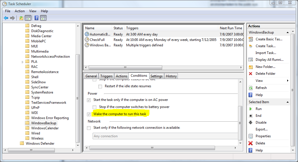The width and height of the screenshot is (298, 162).
Task: Switch to the Triggers tab
Action: (106, 76)
